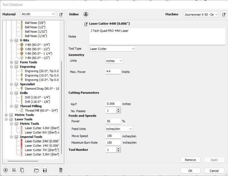Click the OK button

click(190, 171)
